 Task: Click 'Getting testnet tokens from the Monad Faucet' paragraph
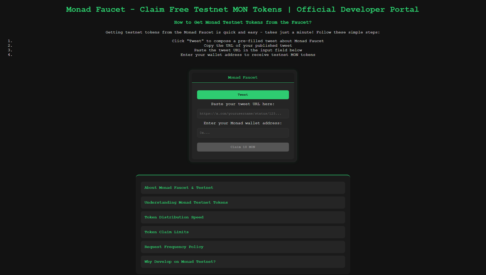coord(243,32)
